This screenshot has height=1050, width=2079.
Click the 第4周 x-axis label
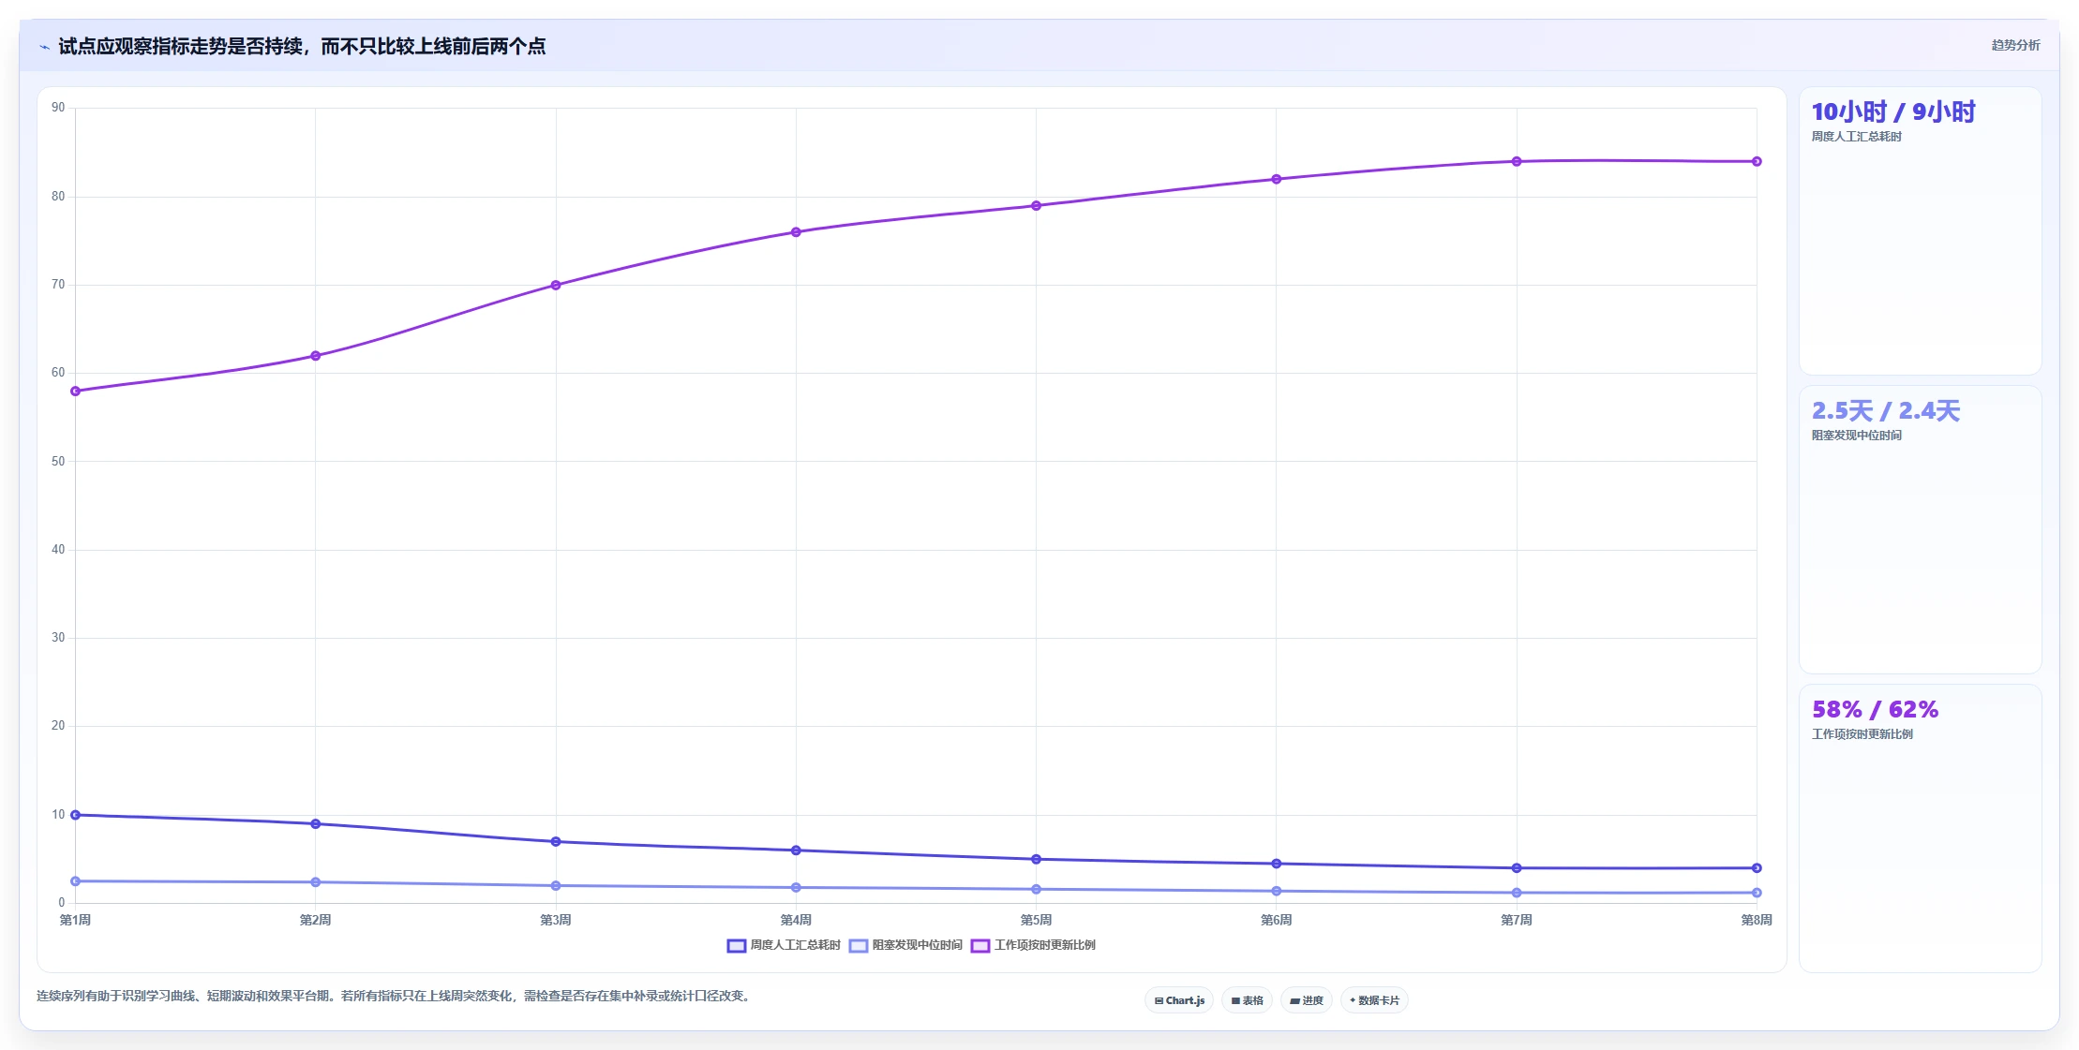pyautogui.click(x=796, y=921)
